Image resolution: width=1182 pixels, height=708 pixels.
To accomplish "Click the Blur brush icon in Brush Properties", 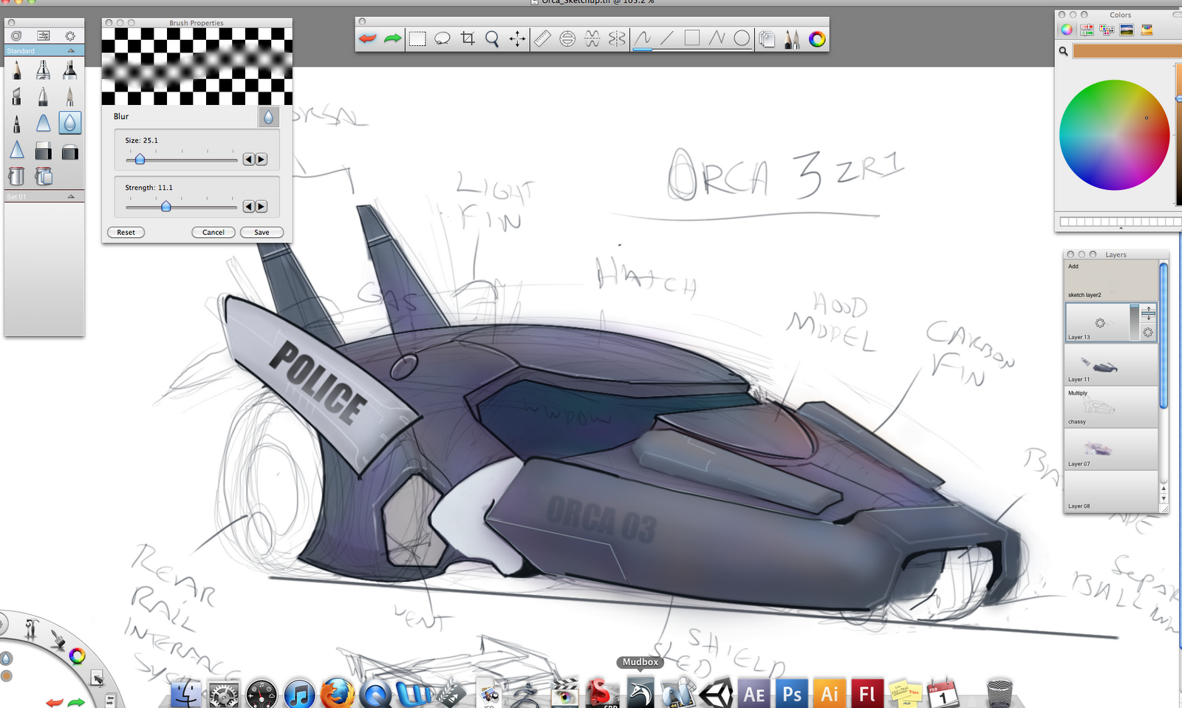I will pos(268,117).
